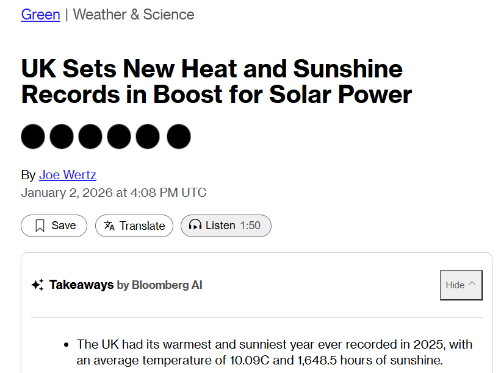Screen dimensions: 501x373
Task: Click the Listen duration 1:50
Action: click(x=250, y=226)
